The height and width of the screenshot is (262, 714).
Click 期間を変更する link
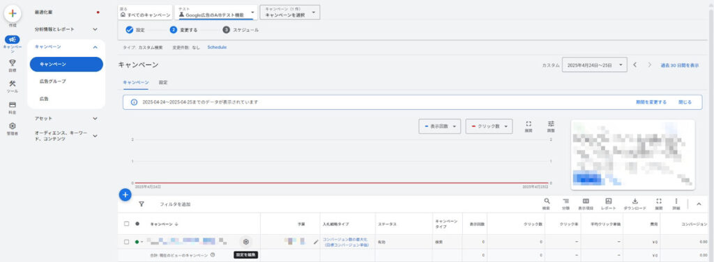651,102
